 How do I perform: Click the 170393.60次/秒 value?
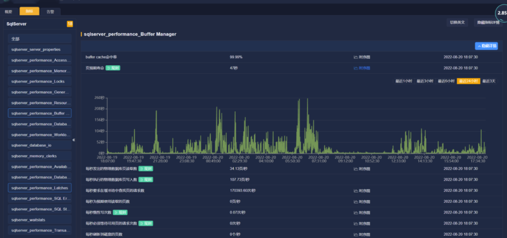pyautogui.click(x=243, y=191)
